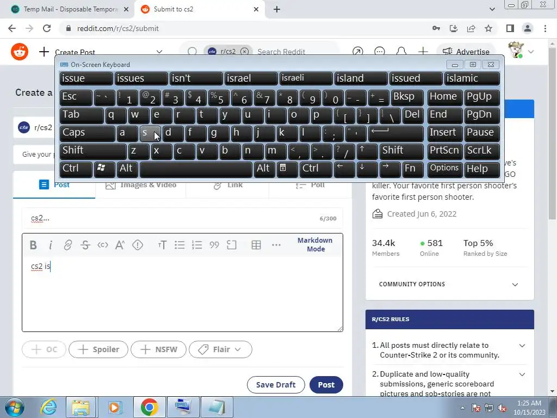The width and height of the screenshot is (557, 418).
Task: Open On-Screen Keyboard Options key
Action: 444,169
